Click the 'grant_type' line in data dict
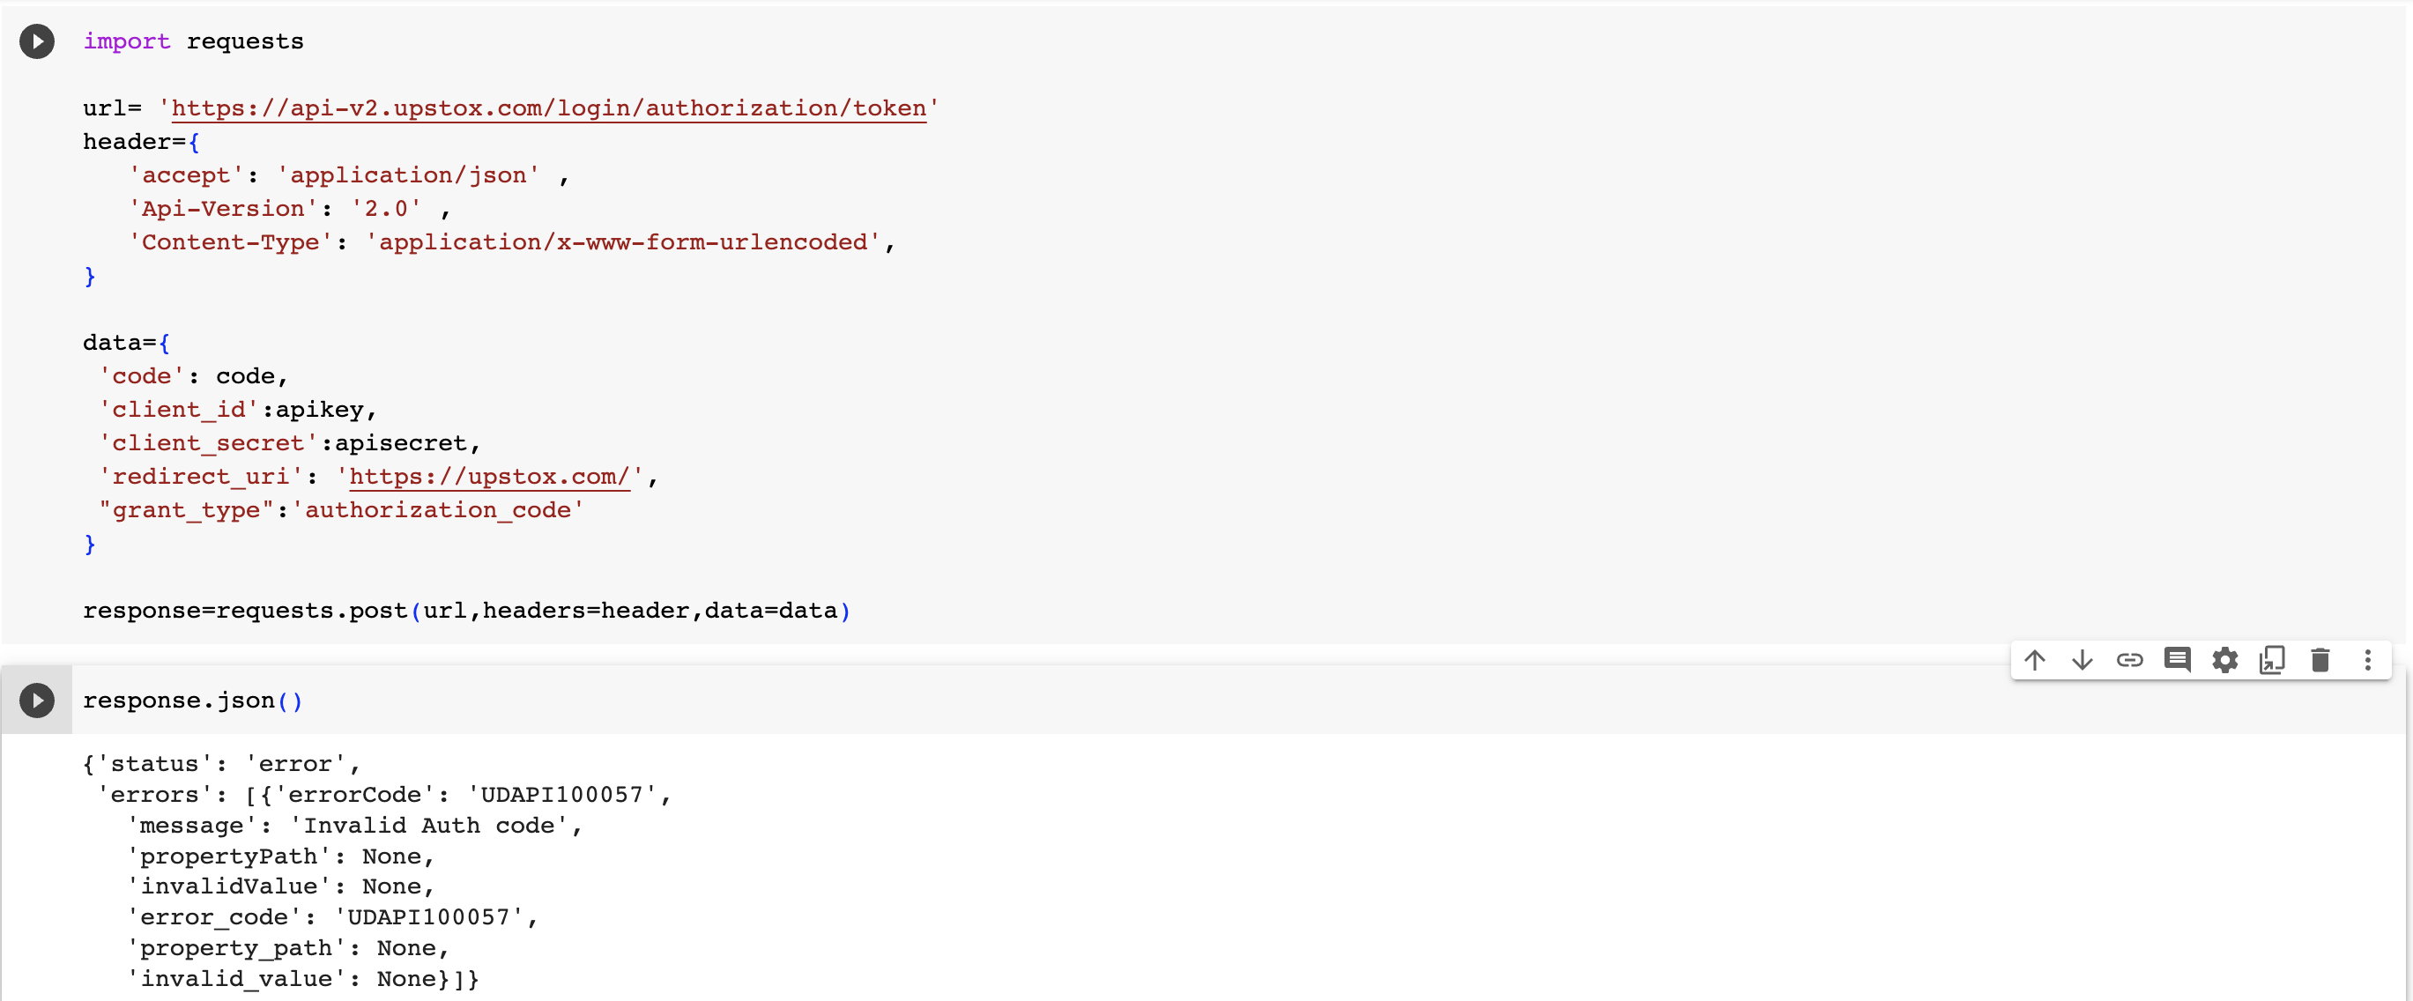Screen dimensions: 2413x1001 [x=341, y=510]
